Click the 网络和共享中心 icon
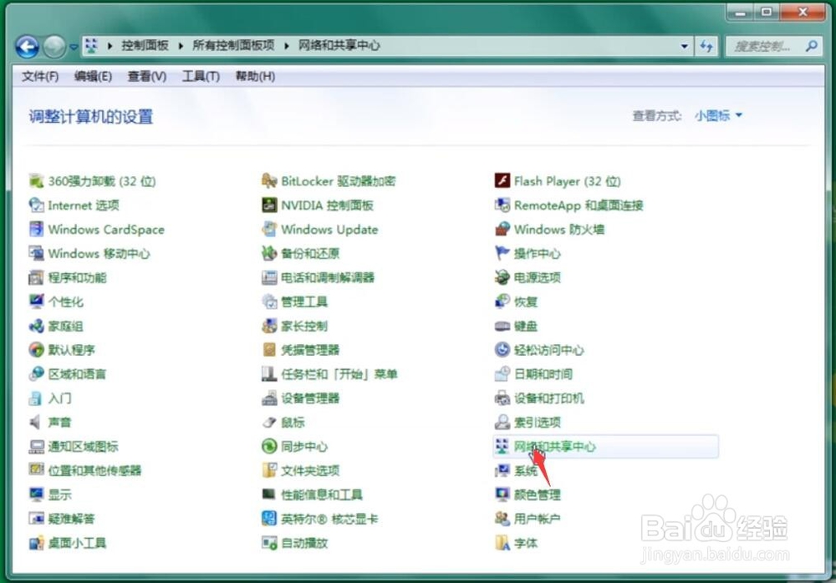836x583 pixels. coord(502,446)
